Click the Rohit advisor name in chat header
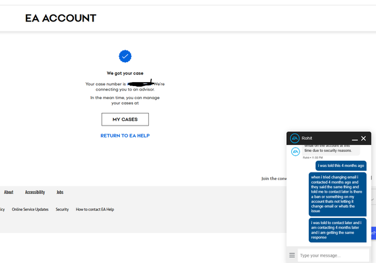Image resolution: width=376 pixels, height=263 pixels. pyautogui.click(x=307, y=138)
